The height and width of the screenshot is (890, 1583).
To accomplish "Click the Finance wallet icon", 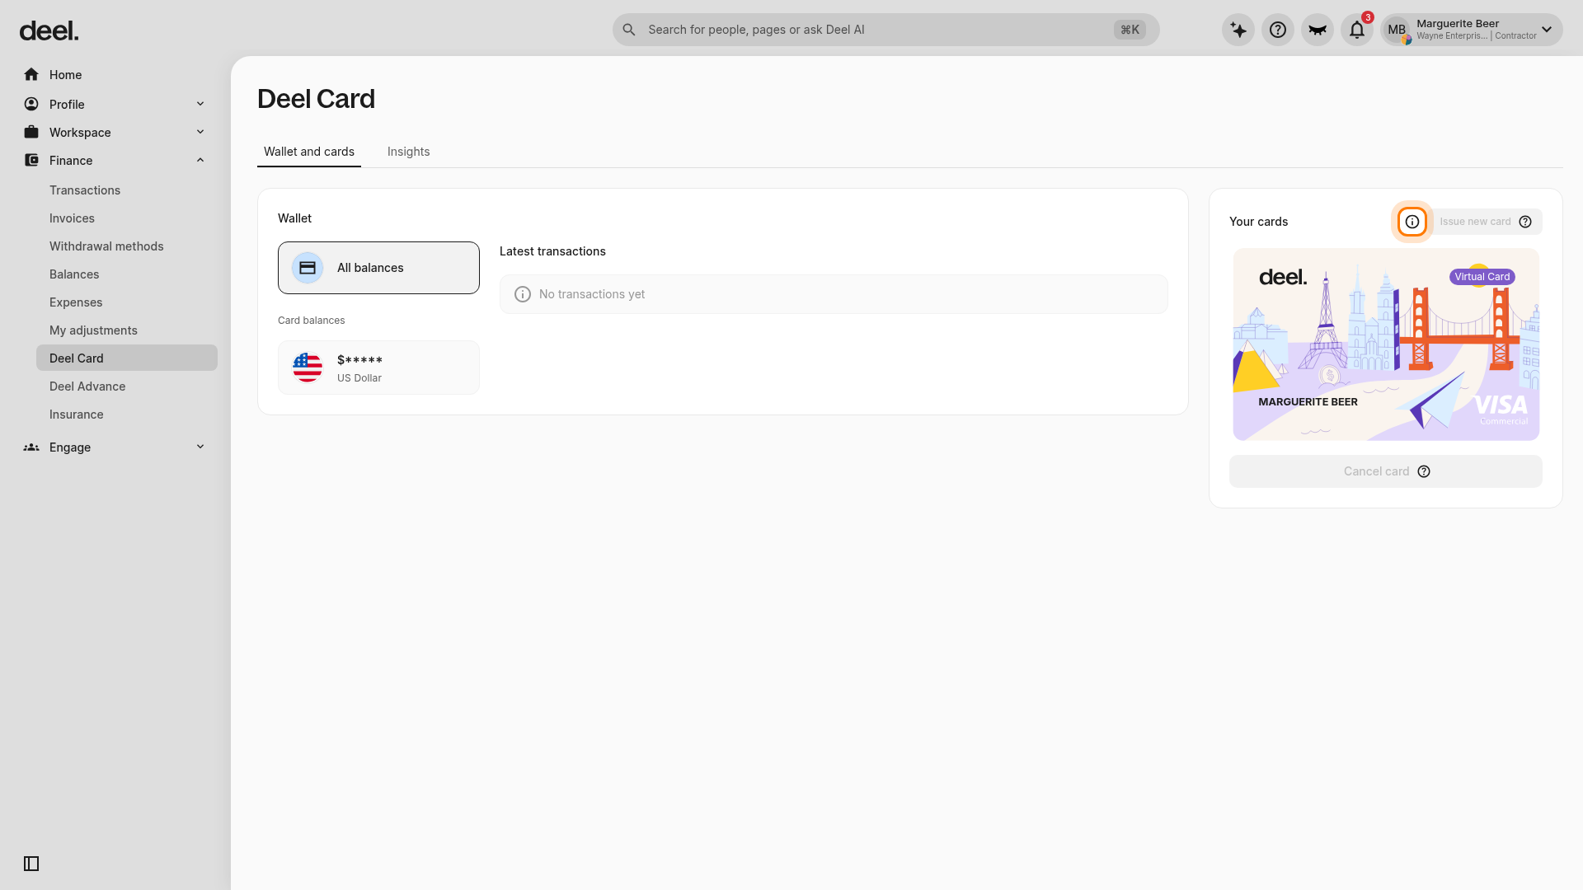I will point(31,160).
